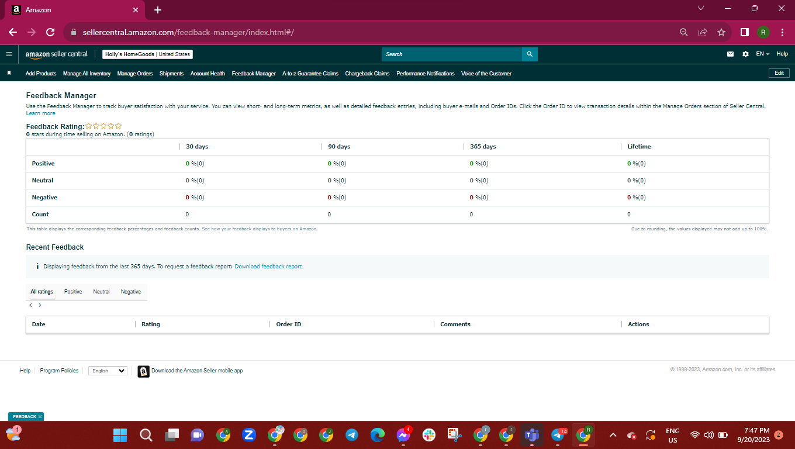The width and height of the screenshot is (795, 449).
Task: Switch to the Neutral feedback tab
Action: (101, 292)
